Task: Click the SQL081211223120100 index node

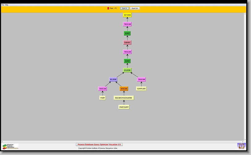Action: [x=124, y=98]
